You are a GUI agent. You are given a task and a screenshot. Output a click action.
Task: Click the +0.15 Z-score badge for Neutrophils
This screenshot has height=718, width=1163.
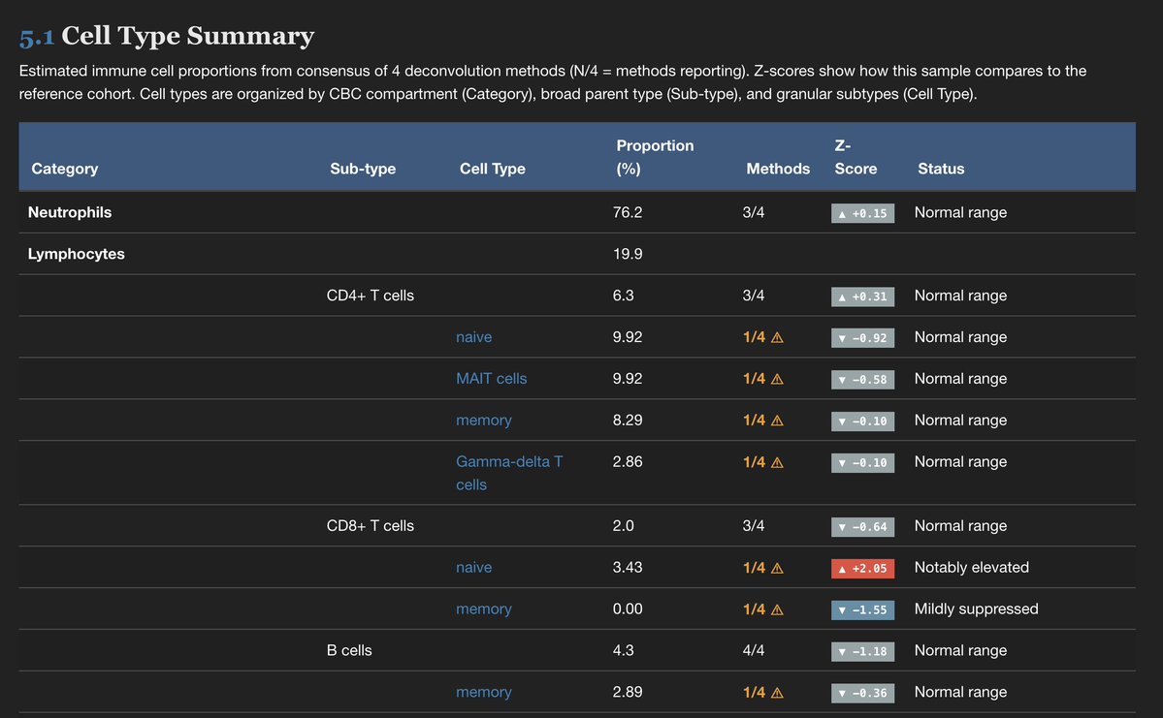click(862, 213)
